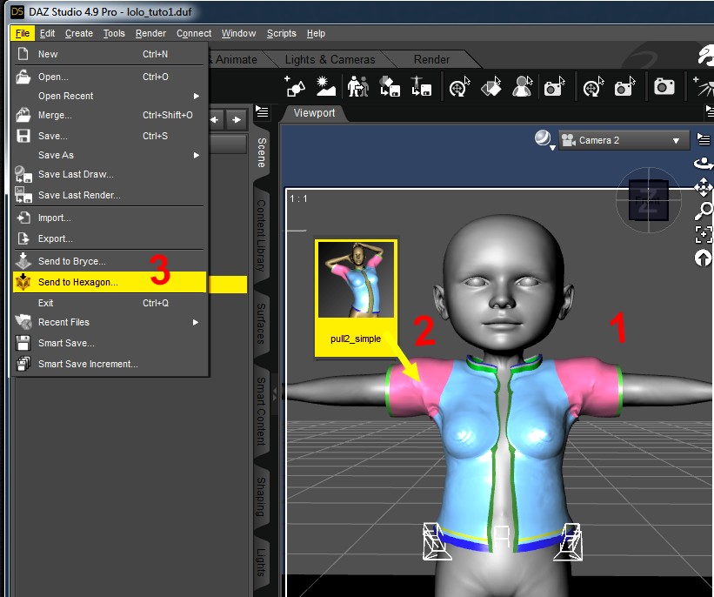Open the Lights side pane tab
The width and height of the screenshot is (714, 597).
(x=261, y=562)
